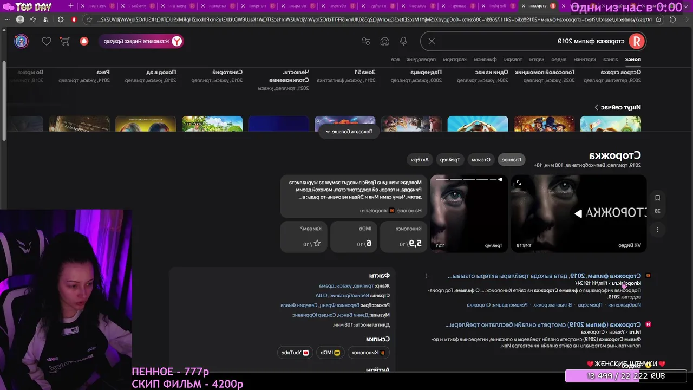Start voice search with the microphone icon
This screenshot has width=693, height=390.
[x=403, y=41]
